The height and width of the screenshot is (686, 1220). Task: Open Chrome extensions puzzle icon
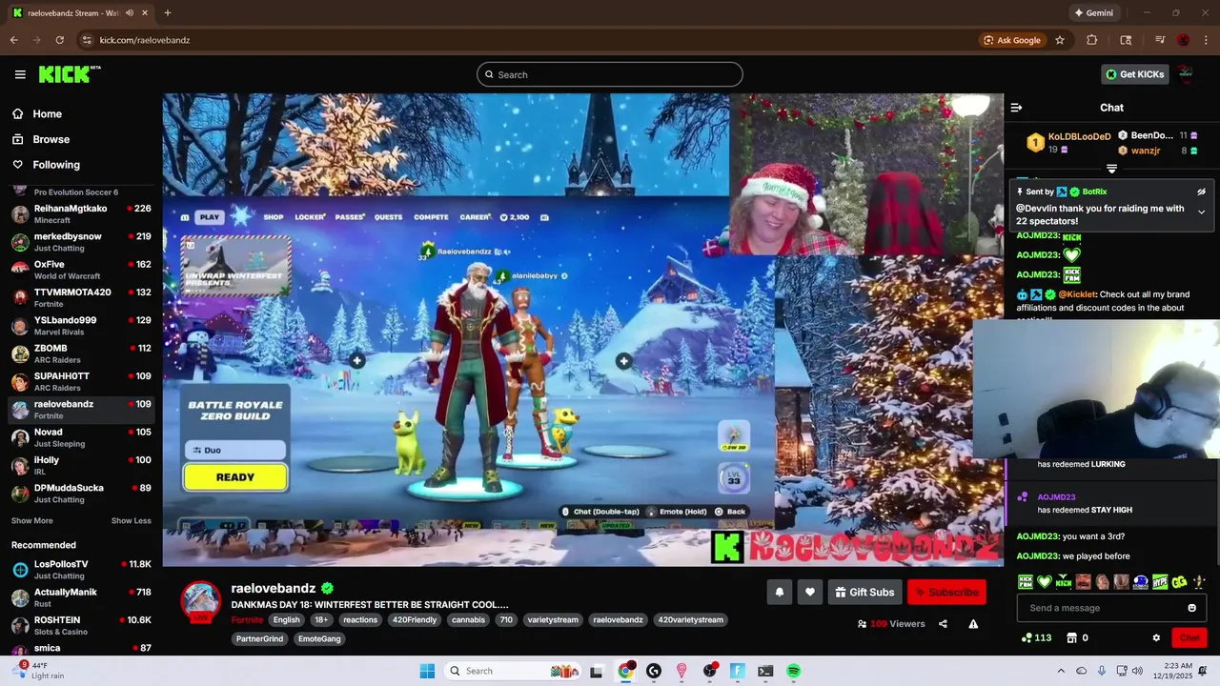tap(1092, 40)
